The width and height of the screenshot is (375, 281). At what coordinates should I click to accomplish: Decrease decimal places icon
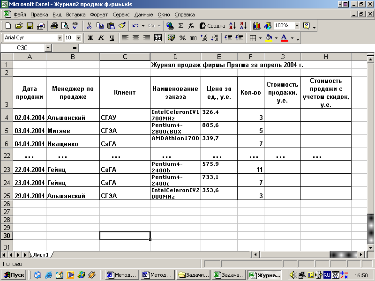(215, 38)
